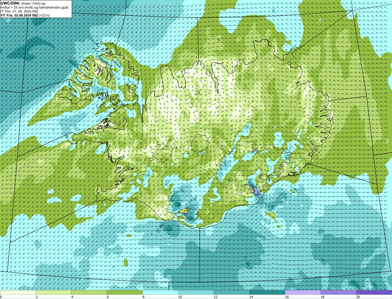Select the 4–6 m/s green legend swatch
The image size is (392, 299).
pyautogui.click(x=89, y=293)
